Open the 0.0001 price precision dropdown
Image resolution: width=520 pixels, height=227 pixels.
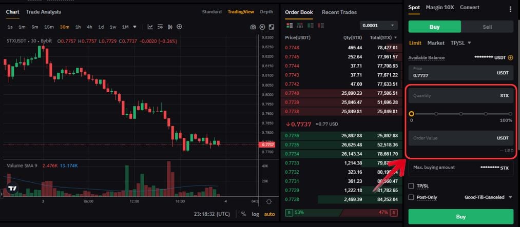(378, 26)
